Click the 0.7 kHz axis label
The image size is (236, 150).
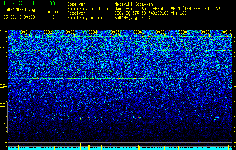click(x=3, y=124)
